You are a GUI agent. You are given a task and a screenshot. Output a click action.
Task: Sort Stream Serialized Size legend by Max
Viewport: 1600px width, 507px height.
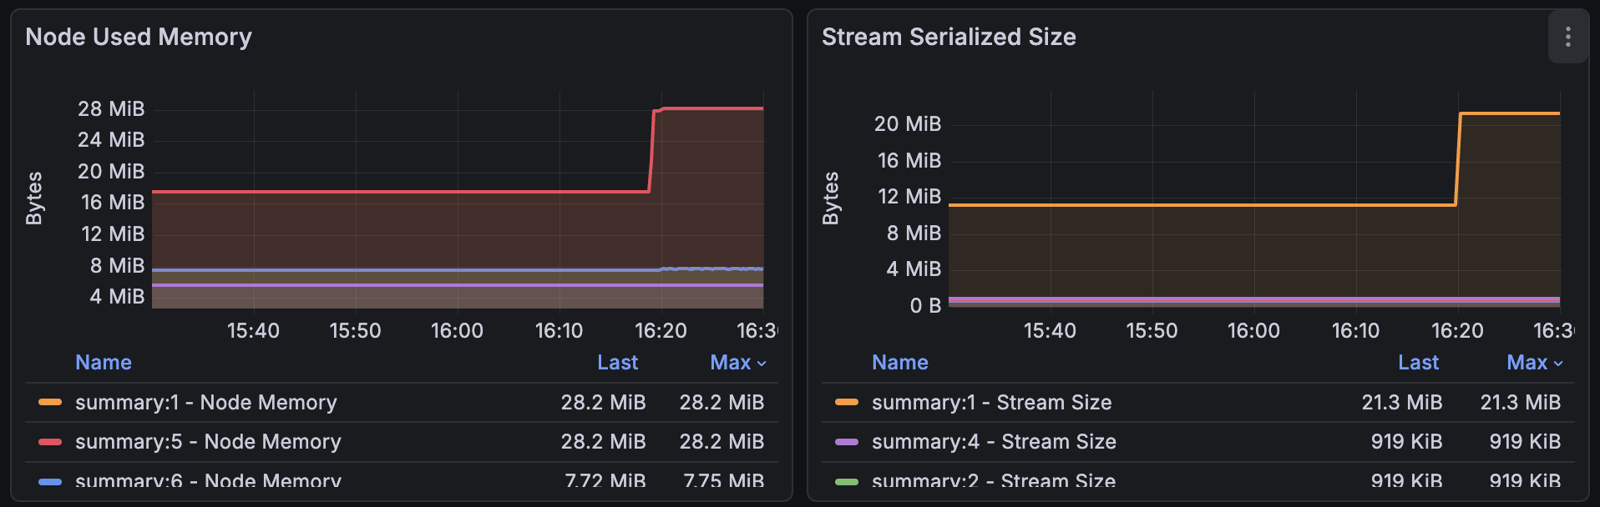pos(1527,363)
